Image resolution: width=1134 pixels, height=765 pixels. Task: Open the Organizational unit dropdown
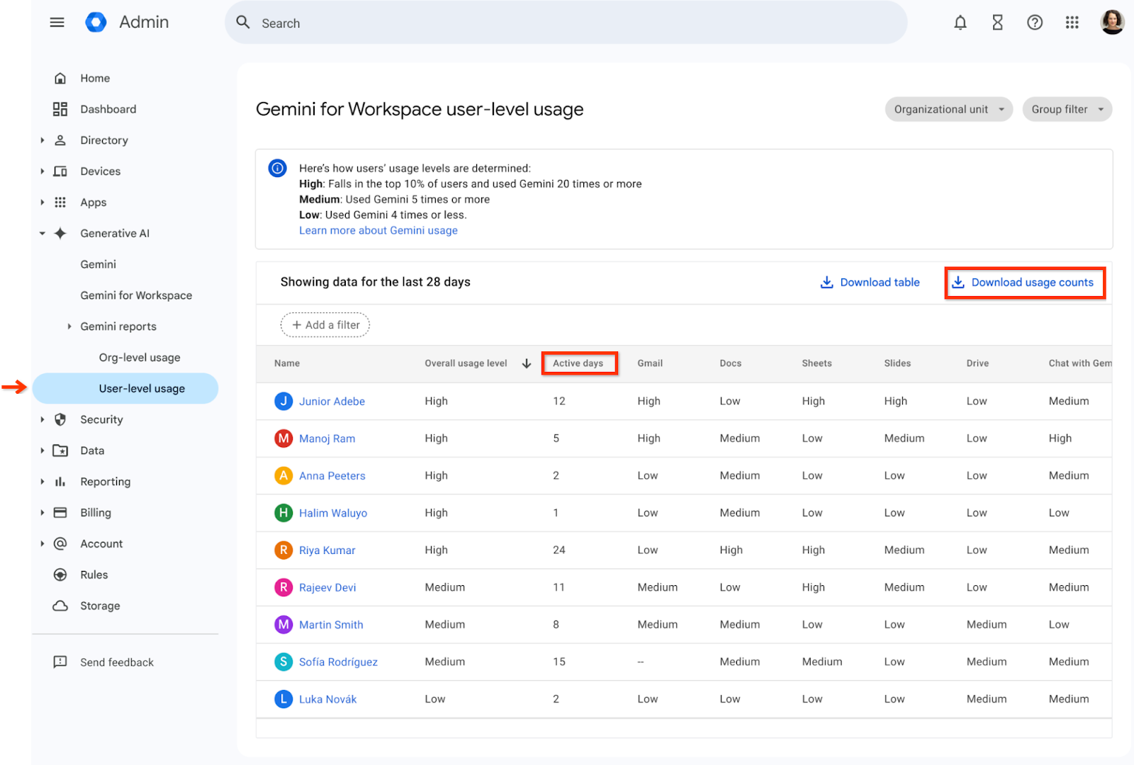(949, 109)
